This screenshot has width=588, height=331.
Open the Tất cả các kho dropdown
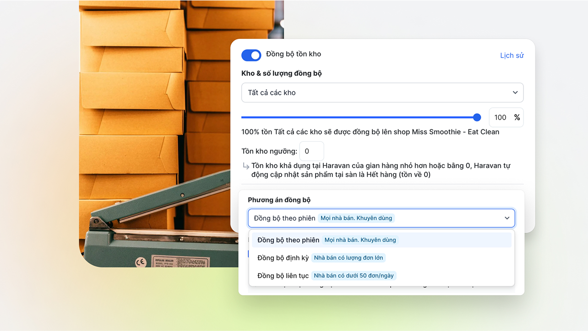click(x=382, y=92)
